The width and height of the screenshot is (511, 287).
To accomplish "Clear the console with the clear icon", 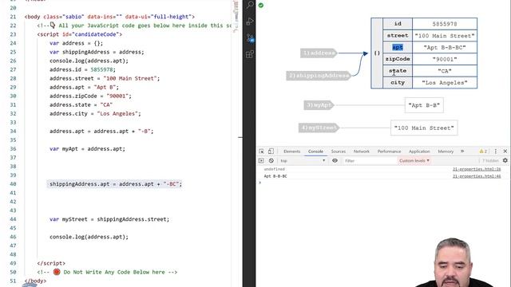I will [x=271, y=160].
